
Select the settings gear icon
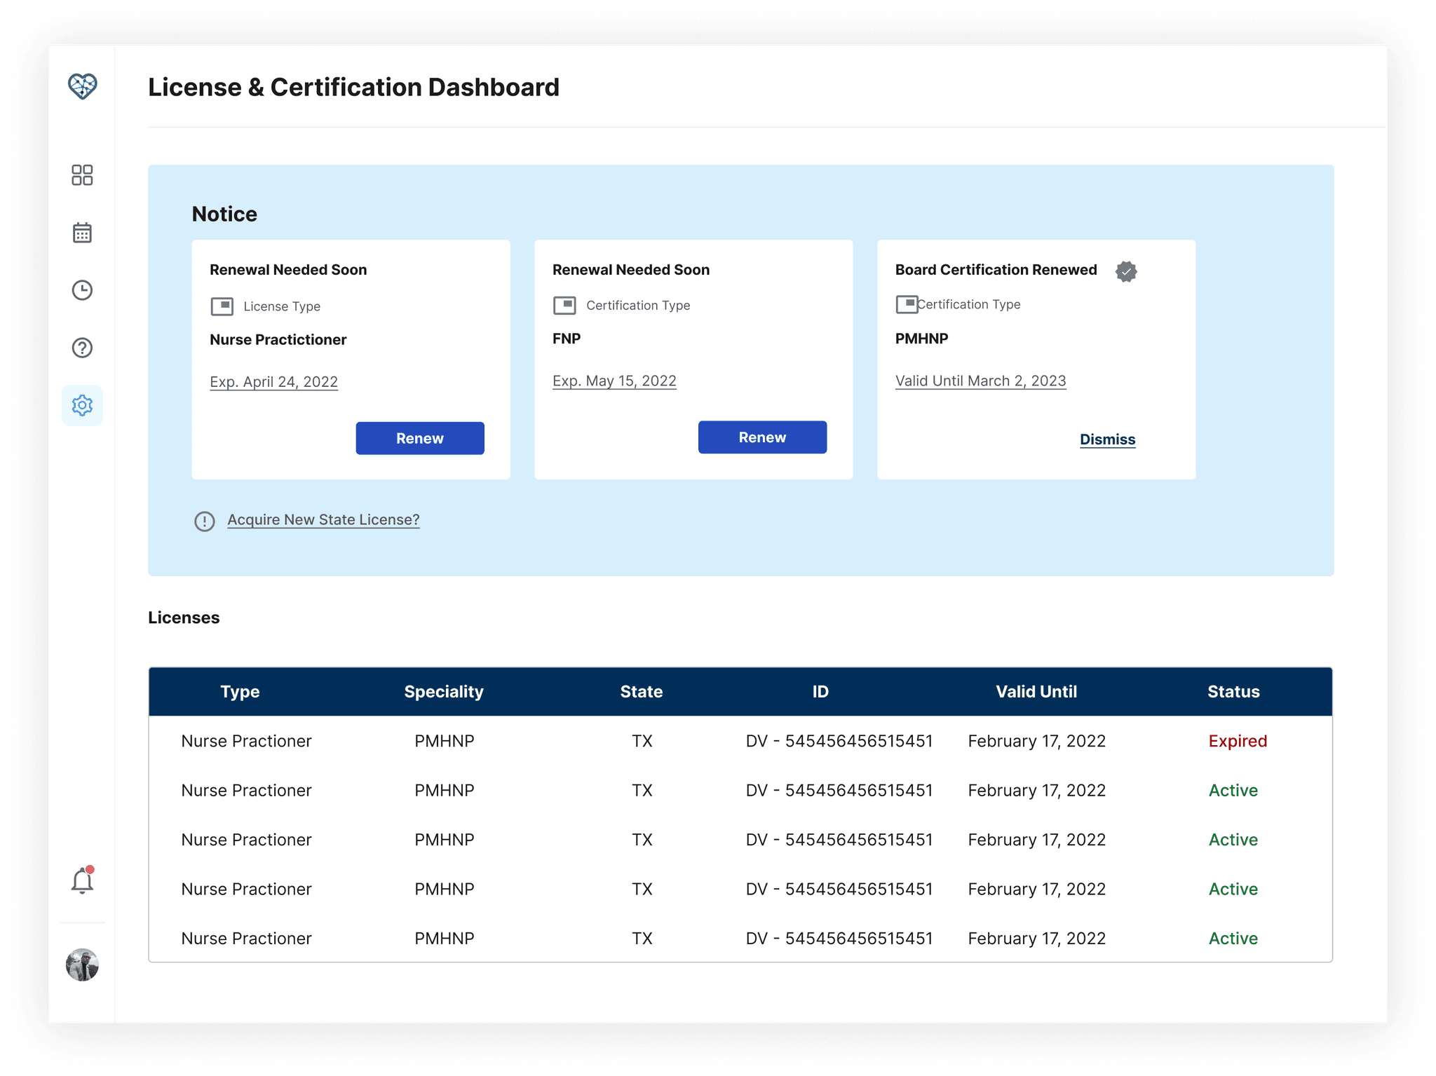pos(82,405)
